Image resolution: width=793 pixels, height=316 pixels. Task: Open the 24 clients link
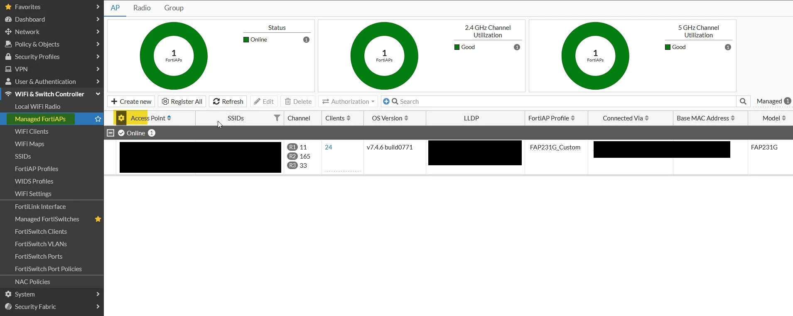coord(328,147)
